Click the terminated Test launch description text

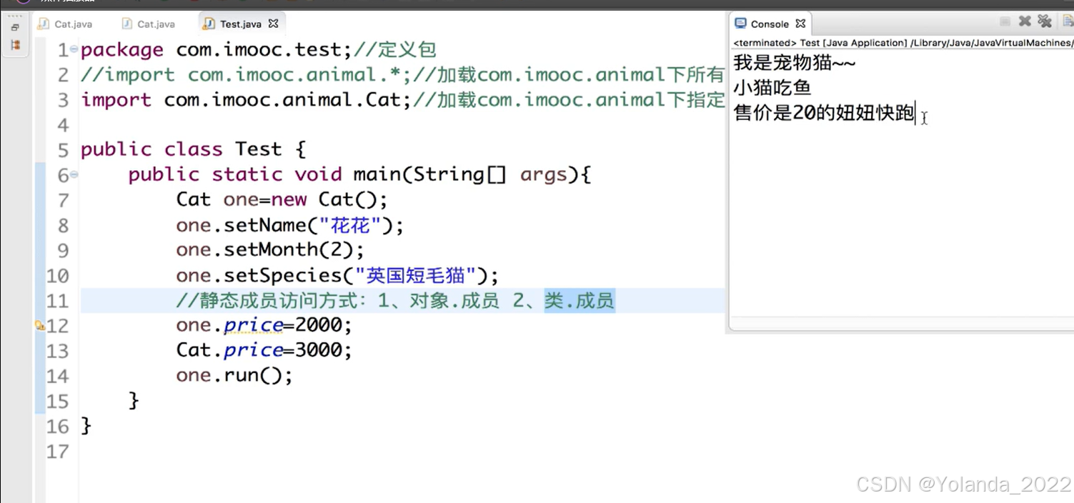[903, 43]
